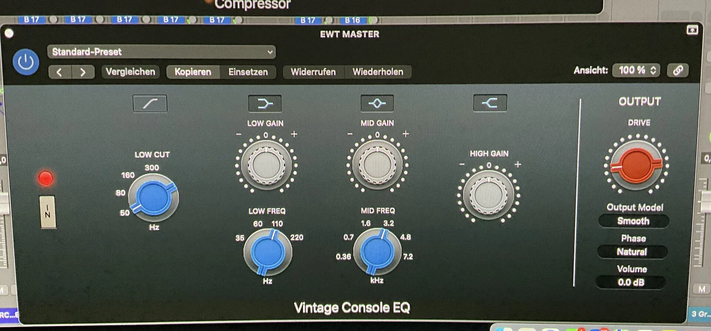Set mid frequency to 3.2 kHz label
The image size is (711, 331).
[x=388, y=223]
